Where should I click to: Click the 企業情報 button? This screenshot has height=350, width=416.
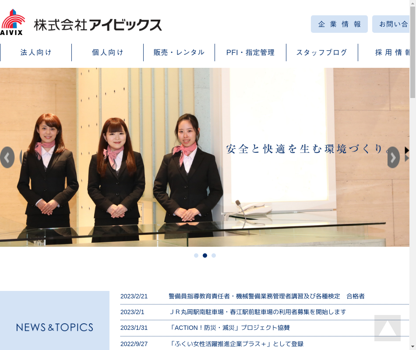pos(339,24)
